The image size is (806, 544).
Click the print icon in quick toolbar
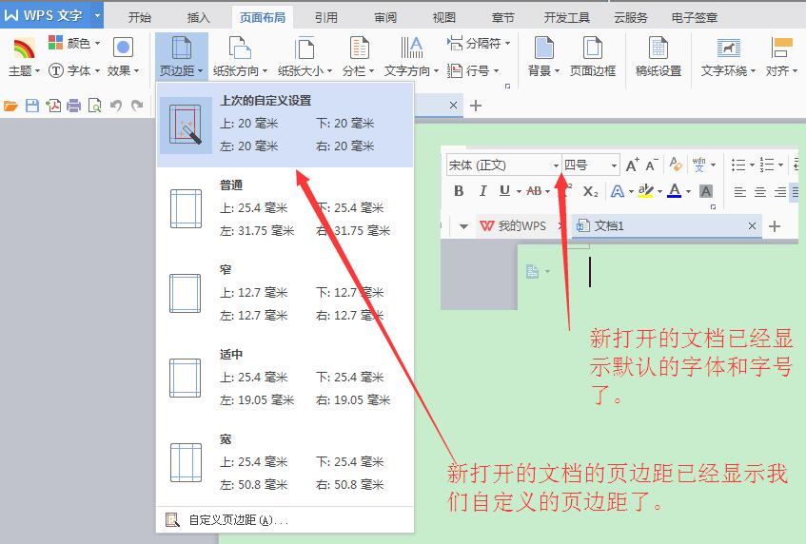point(74,106)
